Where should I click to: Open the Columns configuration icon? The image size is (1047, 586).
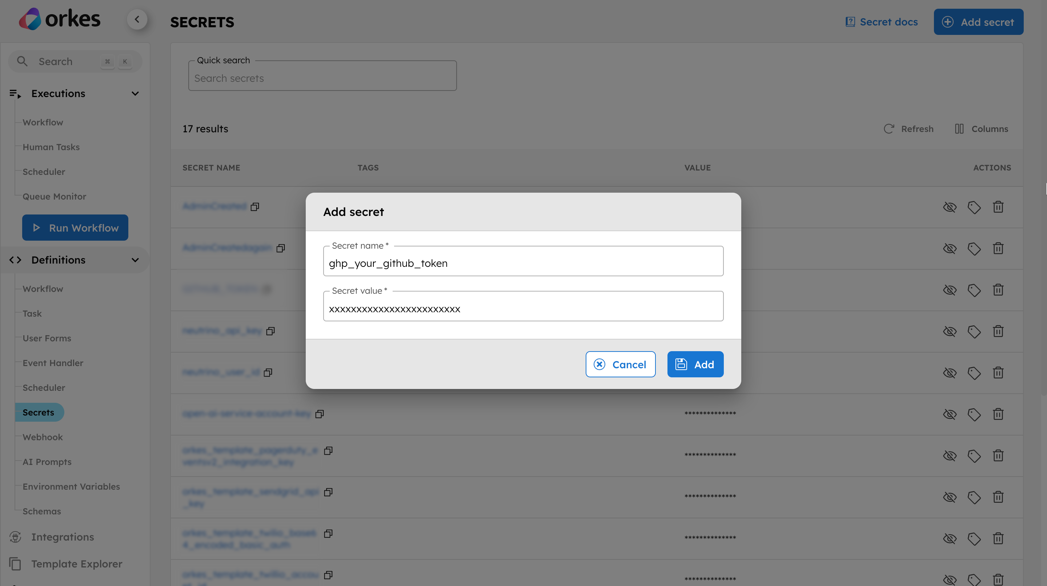tap(960, 128)
